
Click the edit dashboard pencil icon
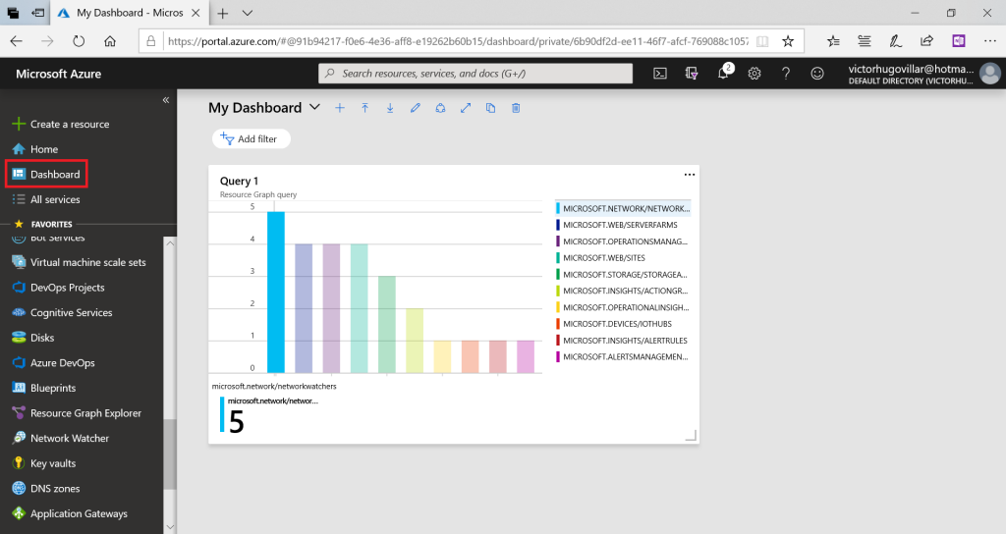point(416,108)
